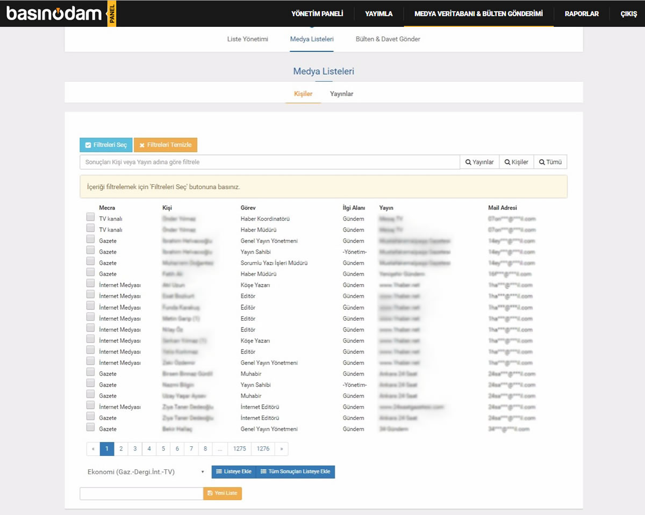The width and height of the screenshot is (645, 515).
Task: Search by Yayınlar magnifier button
Action: 479,162
